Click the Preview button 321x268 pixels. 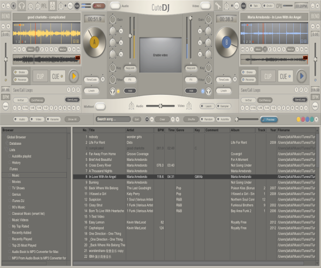(x=269, y=120)
